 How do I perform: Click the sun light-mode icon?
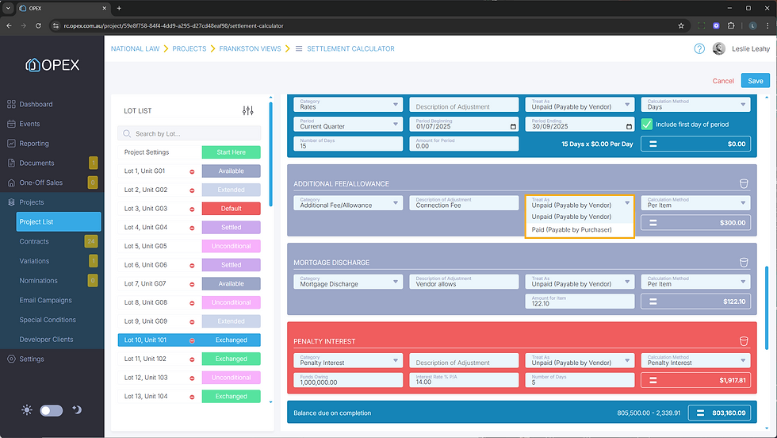click(27, 409)
